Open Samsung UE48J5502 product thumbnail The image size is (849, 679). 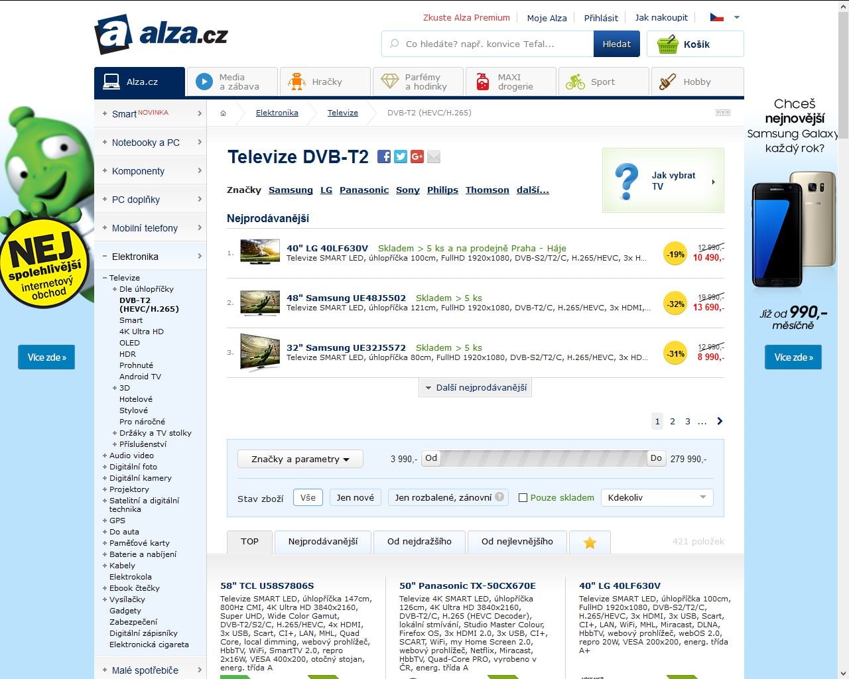[259, 302]
